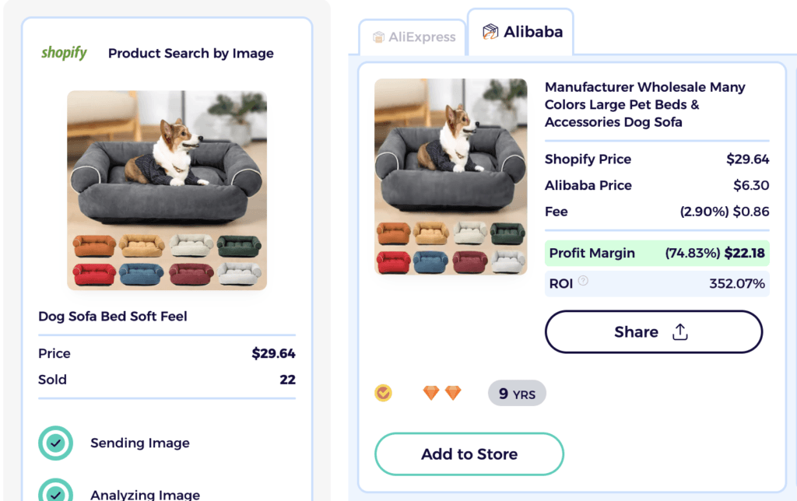The height and width of the screenshot is (501, 797).
Task: Click the Shopify logo
Action: pyautogui.click(x=63, y=53)
